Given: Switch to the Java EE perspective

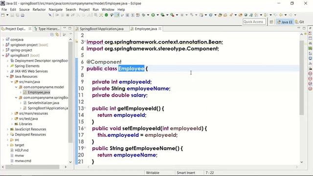Looking at the screenshot, I should 285,22.
